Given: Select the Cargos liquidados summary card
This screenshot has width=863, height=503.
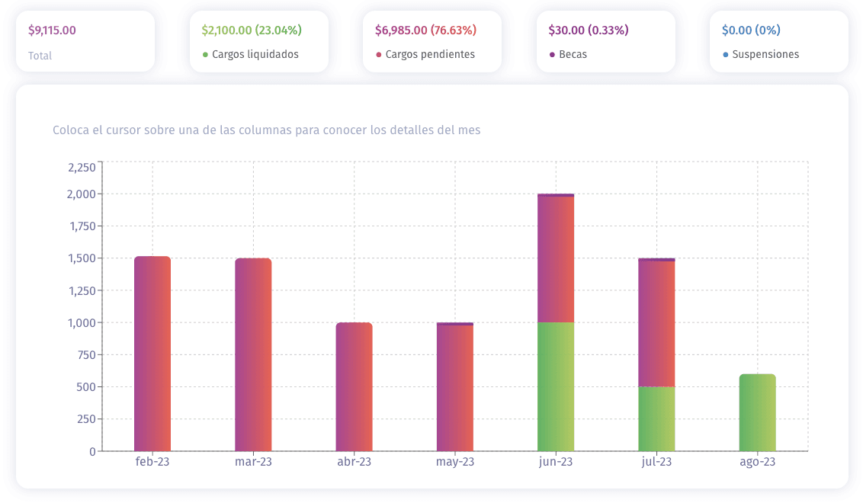Looking at the screenshot, I should tap(259, 41).
